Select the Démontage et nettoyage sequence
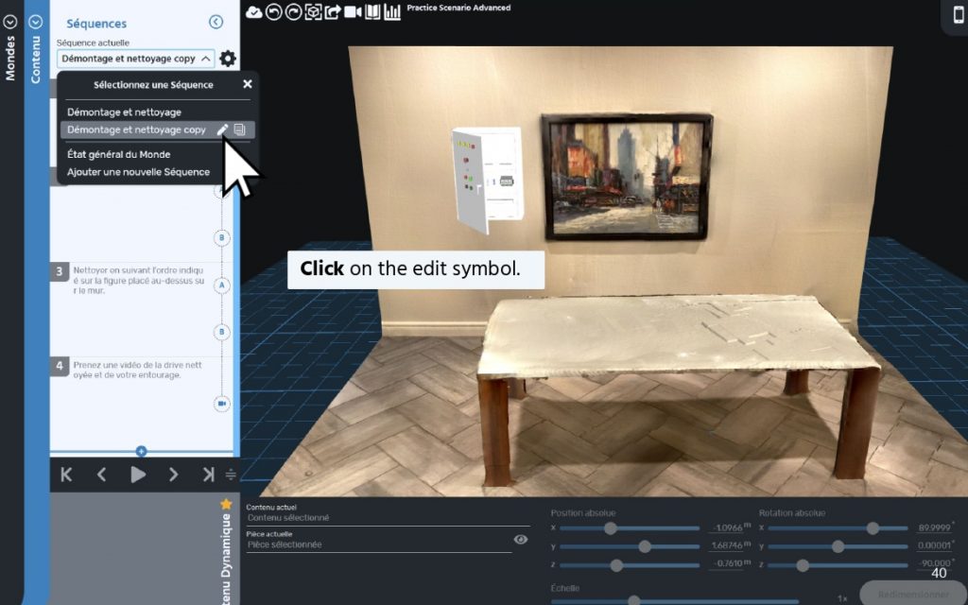 click(x=124, y=112)
